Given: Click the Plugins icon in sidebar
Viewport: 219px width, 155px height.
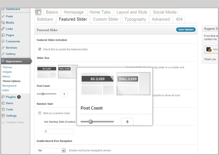Looking at the screenshot, I should [3, 96].
